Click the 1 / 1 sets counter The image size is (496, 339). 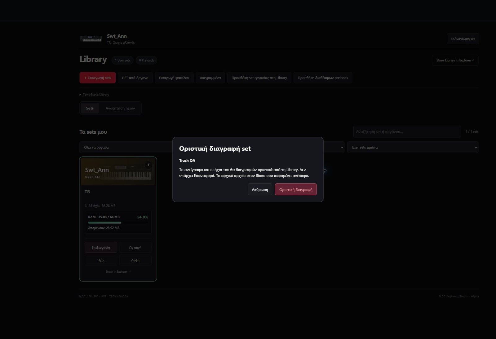click(472, 132)
